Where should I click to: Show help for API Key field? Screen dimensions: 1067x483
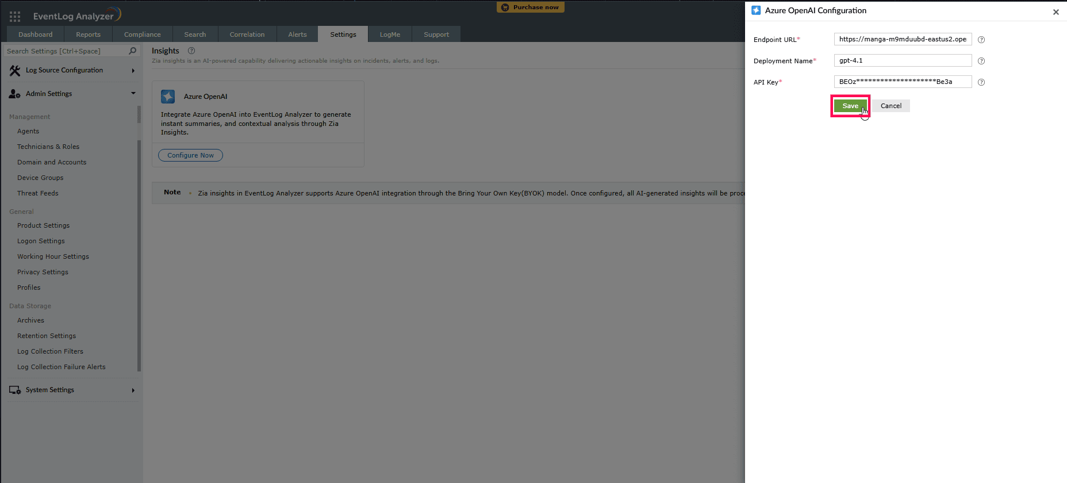click(981, 82)
